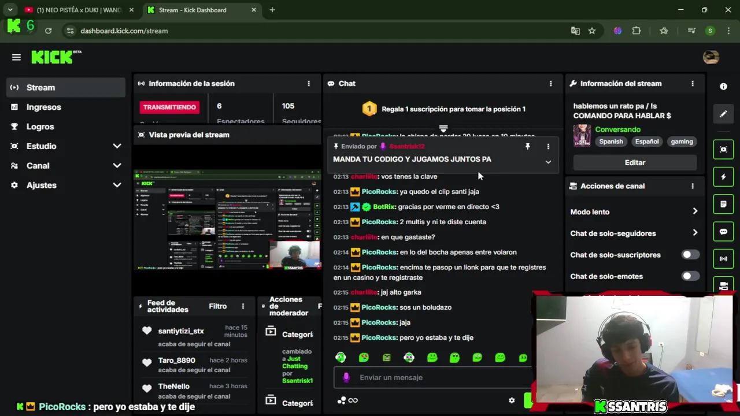740x416 pixels.
Task: Click the Spanish tag
Action: tap(611, 142)
